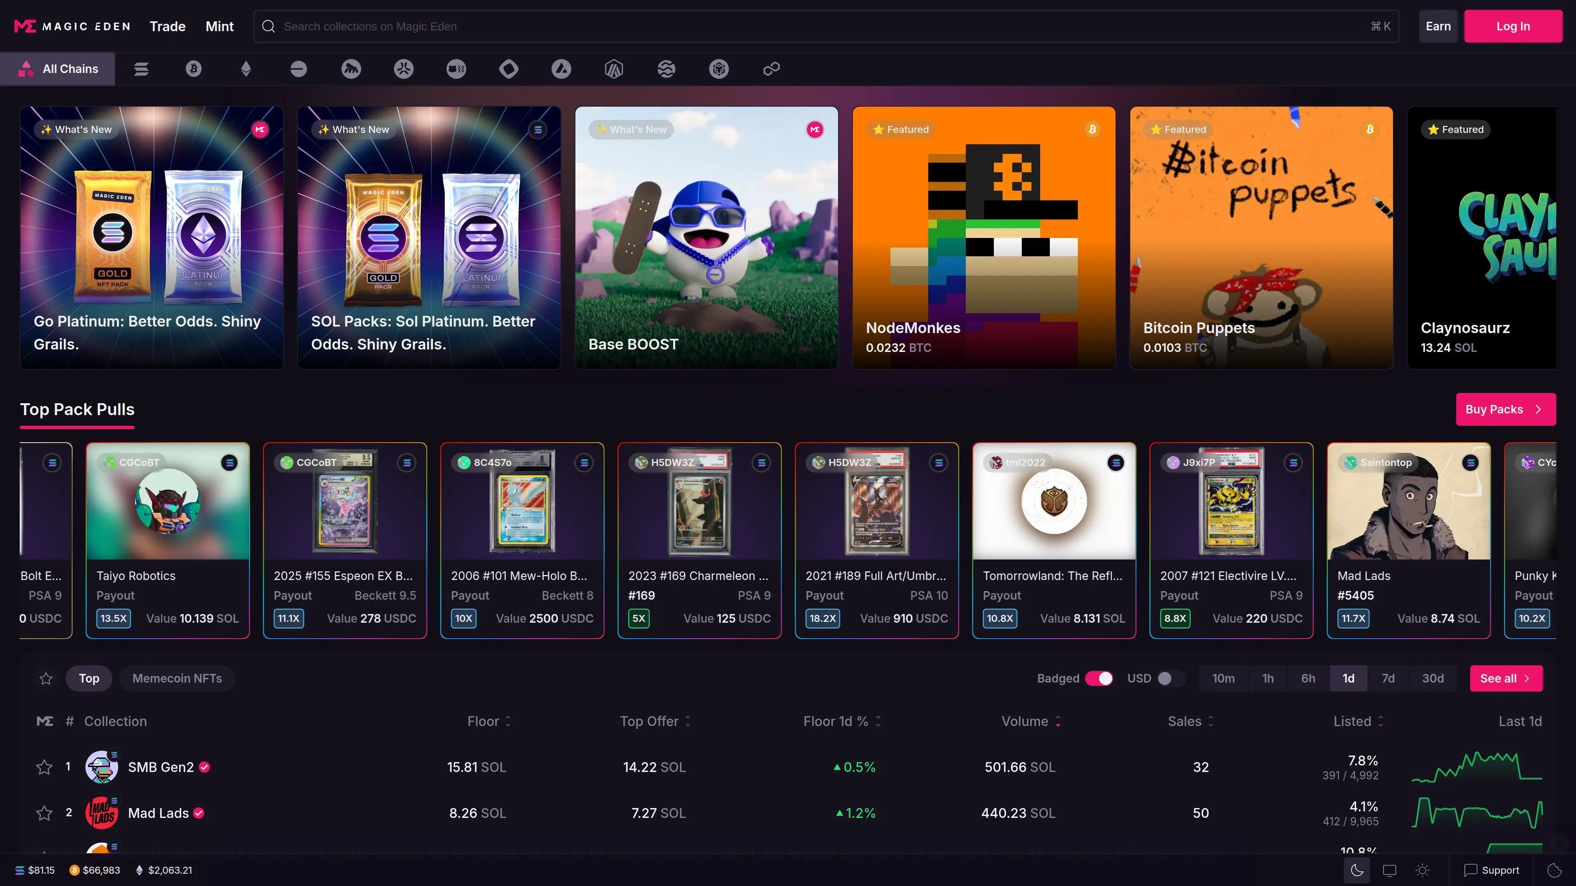Filter by Polygon chain icon
Image resolution: width=1576 pixels, height=886 pixels.
coord(772,69)
